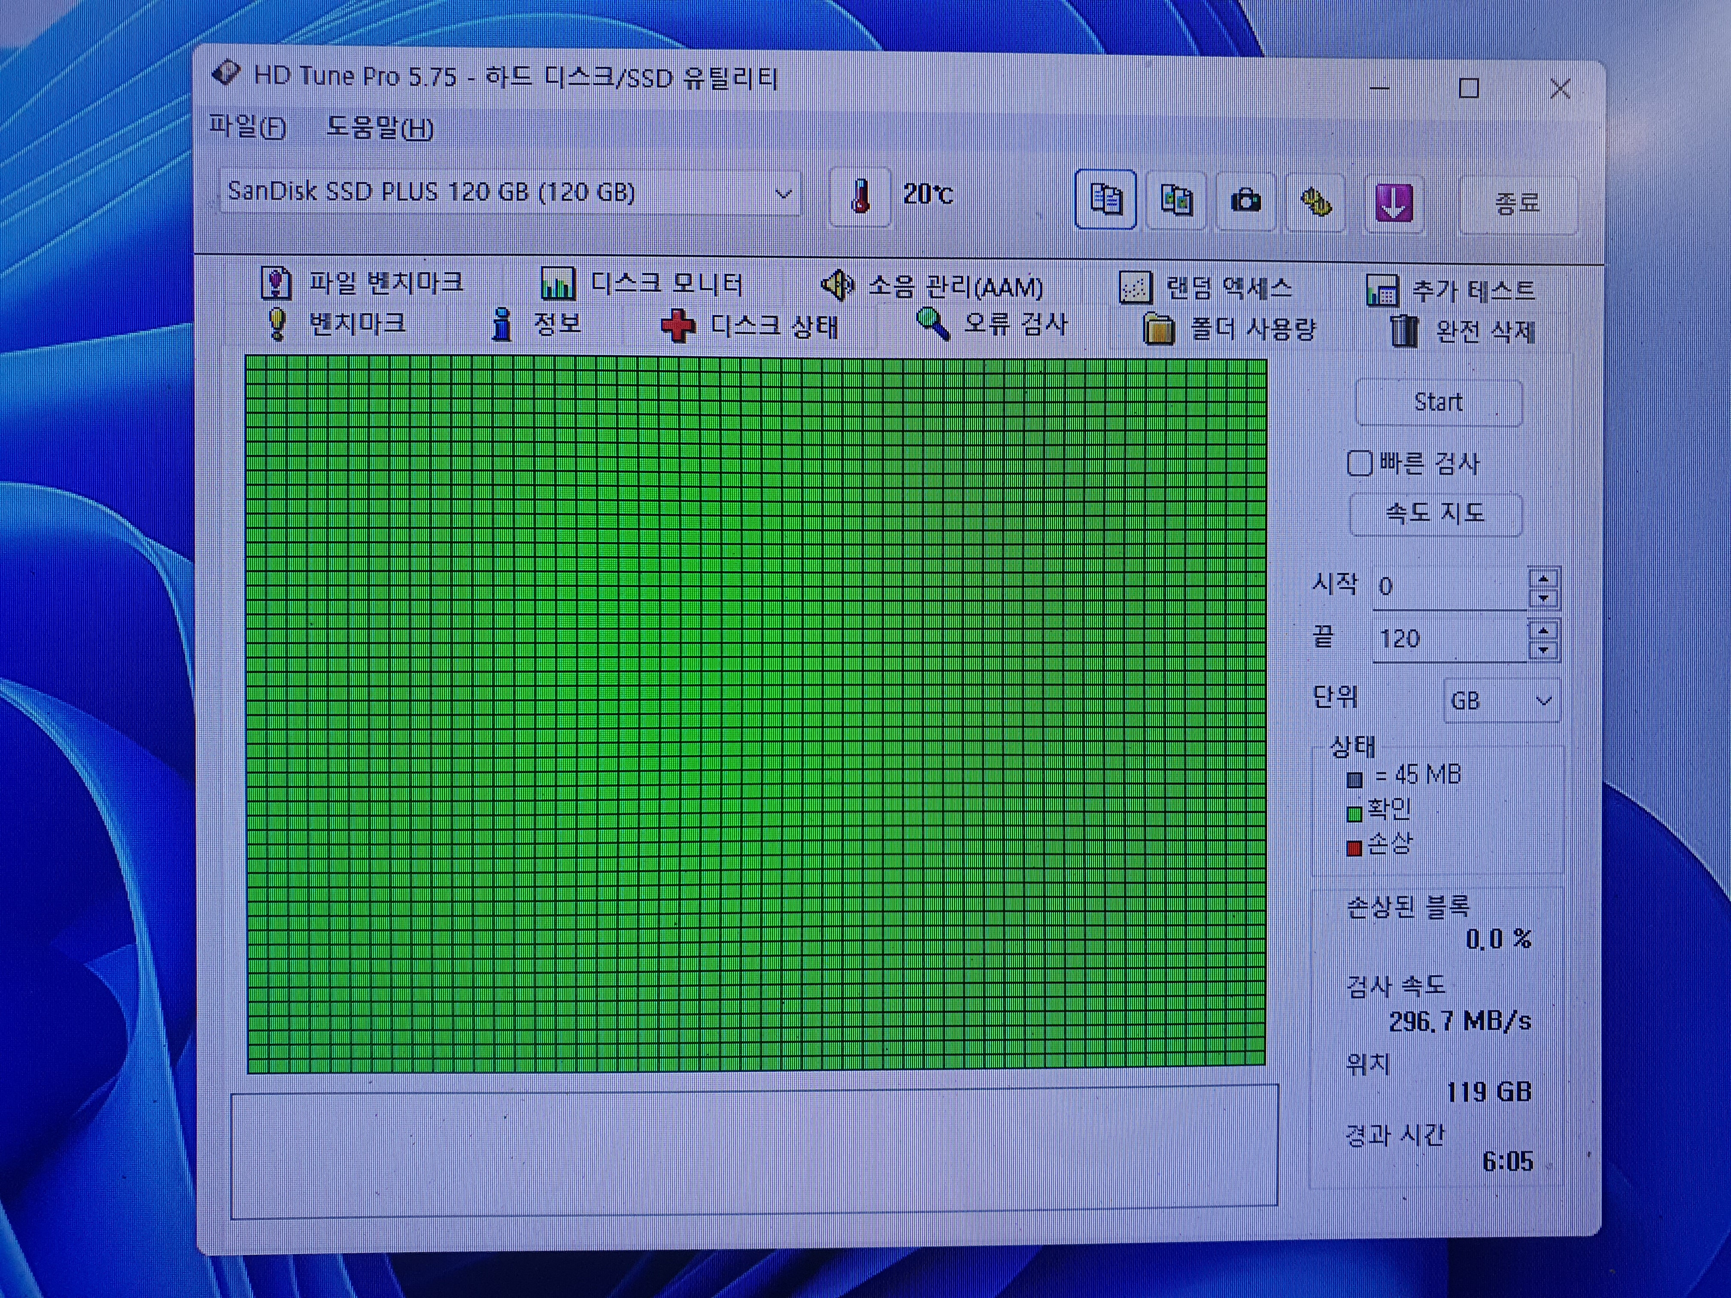The width and height of the screenshot is (1731, 1298).
Task: Switch to the 디스크 모니터 tab
Action: pyautogui.click(x=642, y=283)
